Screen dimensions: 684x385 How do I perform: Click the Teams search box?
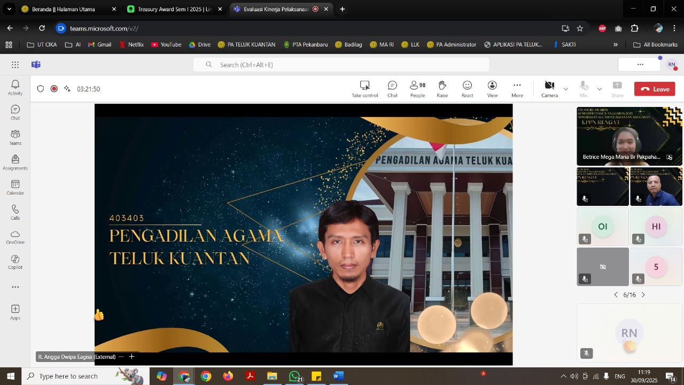[341, 65]
